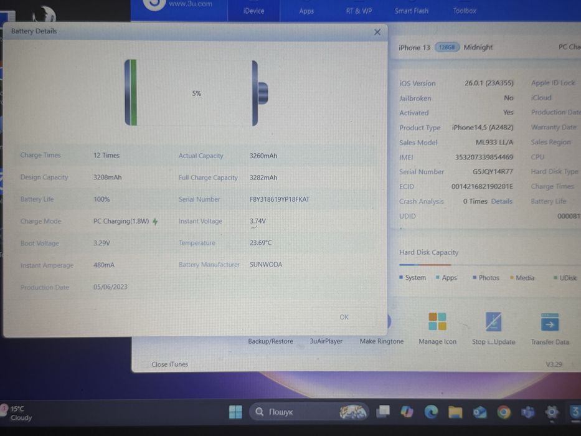Click the Stop iOS Update icon
The width and height of the screenshot is (581, 436).
(x=494, y=321)
